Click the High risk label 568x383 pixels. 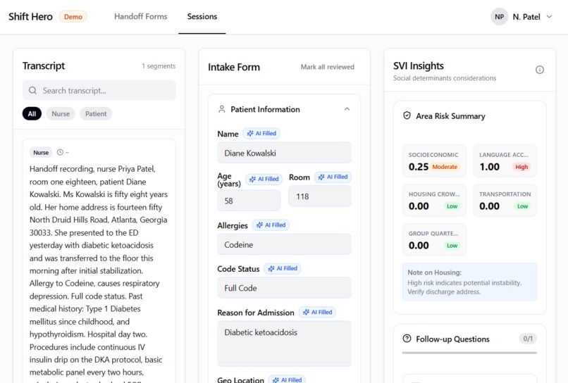click(x=521, y=167)
